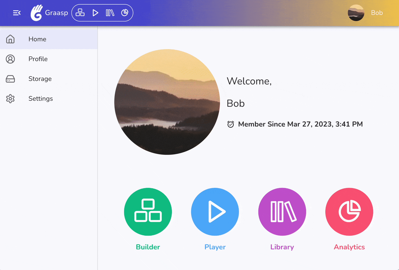Screen dimensions: 399x270
Task: Select Profile in the sidebar menu
Action: point(38,59)
